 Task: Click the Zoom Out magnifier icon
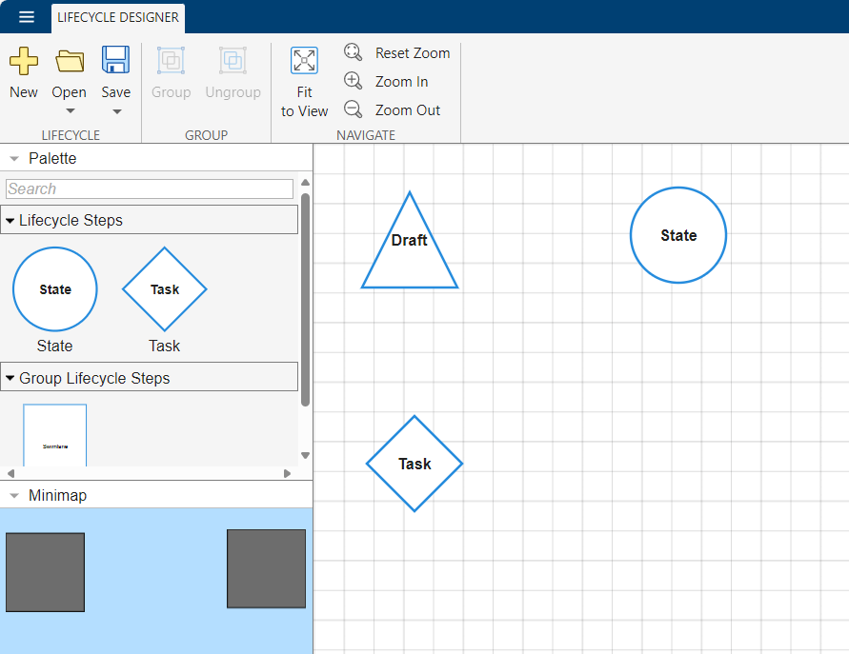pyautogui.click(x=354, y=109)
